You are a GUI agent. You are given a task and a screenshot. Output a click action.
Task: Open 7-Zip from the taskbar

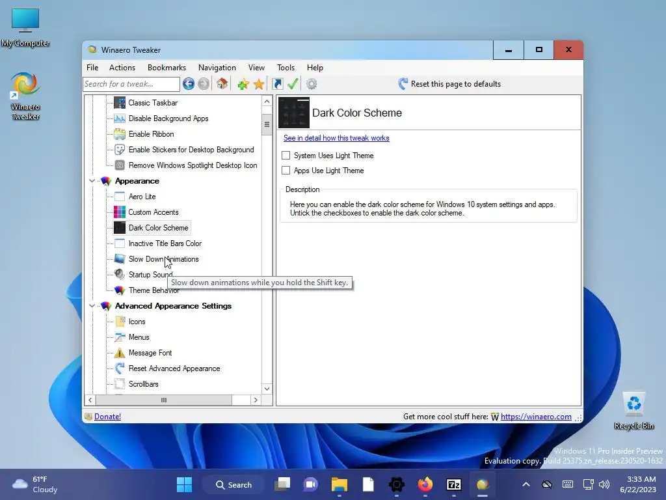point(453,484)
